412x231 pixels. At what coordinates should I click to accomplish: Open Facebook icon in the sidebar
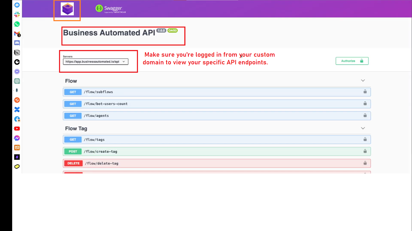(17, 119)
